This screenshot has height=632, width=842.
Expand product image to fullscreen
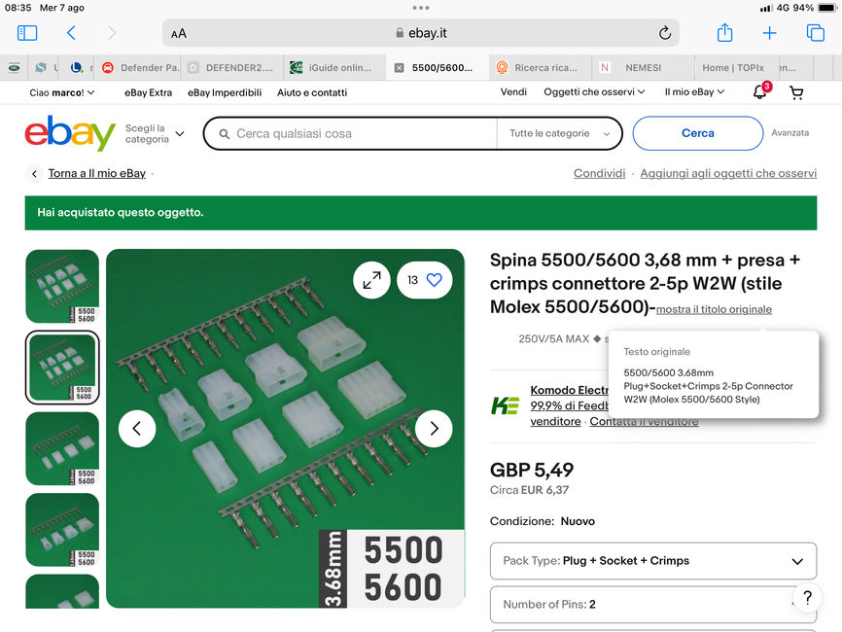[371, 280]
